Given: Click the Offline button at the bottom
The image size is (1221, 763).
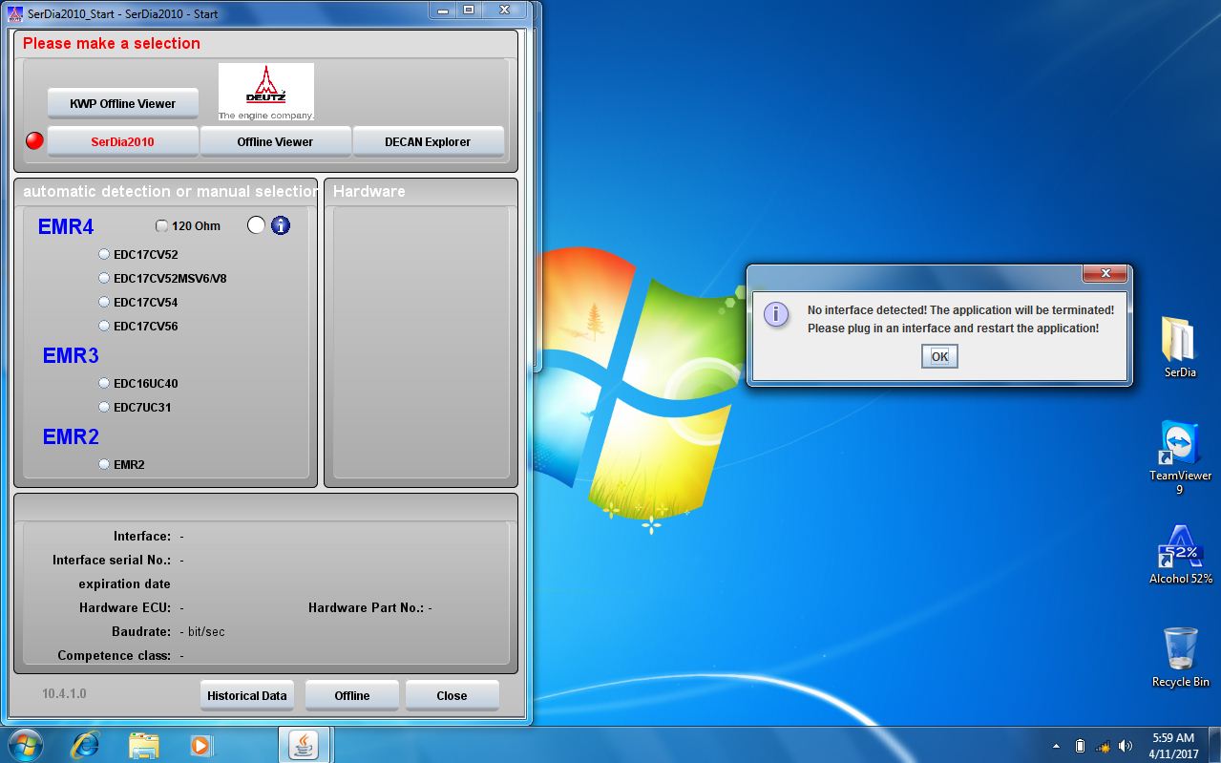Looking at the screenshot, I should (352, 695).
